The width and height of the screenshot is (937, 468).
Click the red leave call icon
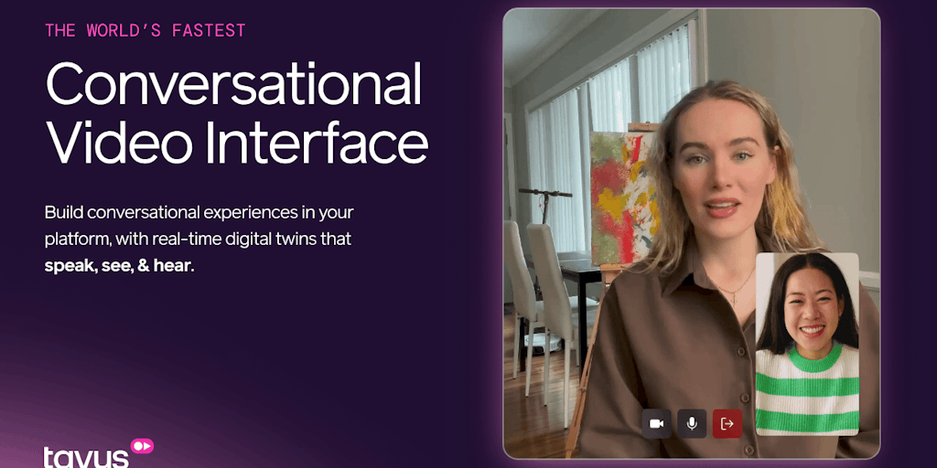[727, 424]
